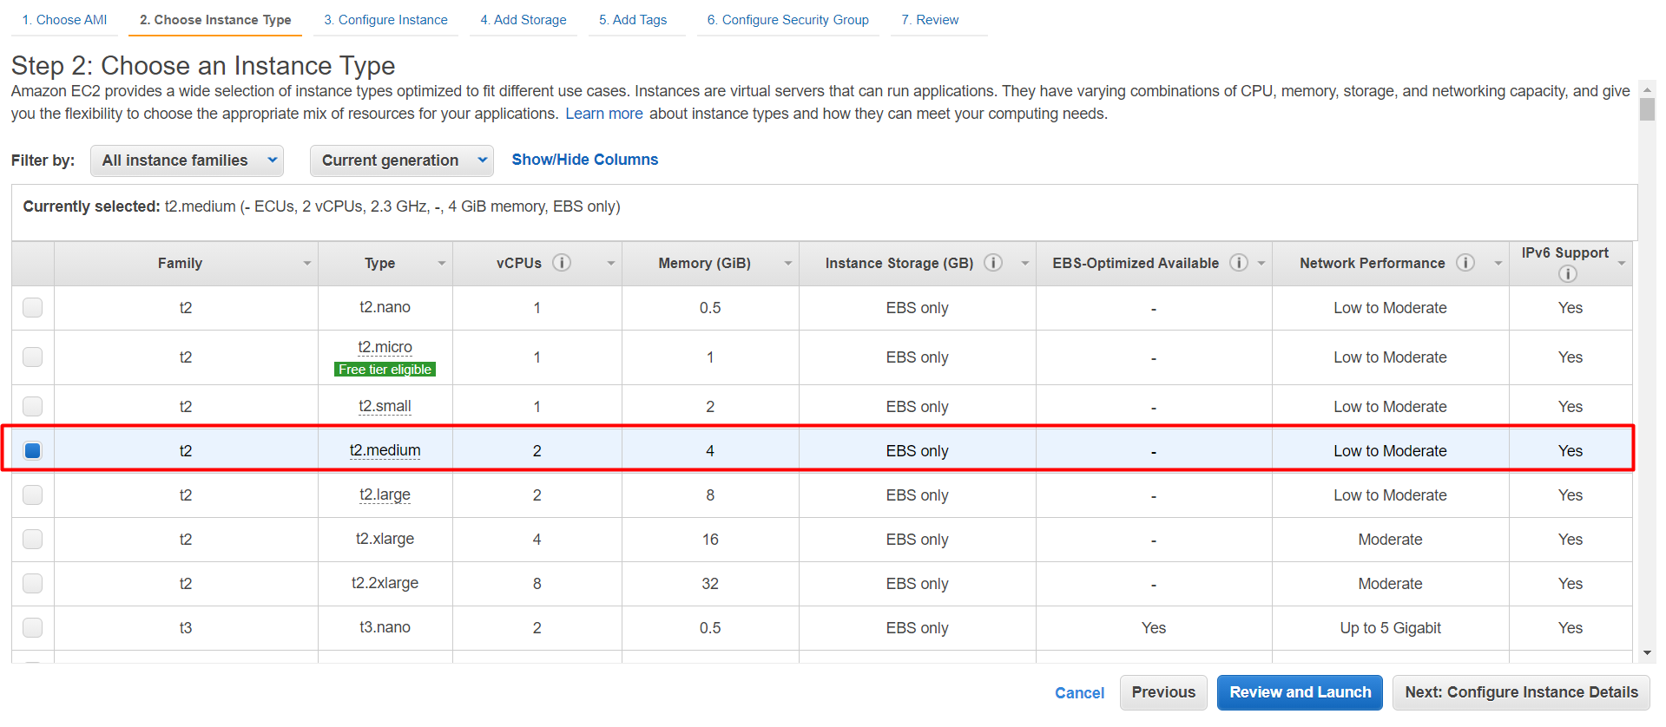Open the Network Performance info icon
This screenshot has height=727, width=1666.
coord(1465,263)
